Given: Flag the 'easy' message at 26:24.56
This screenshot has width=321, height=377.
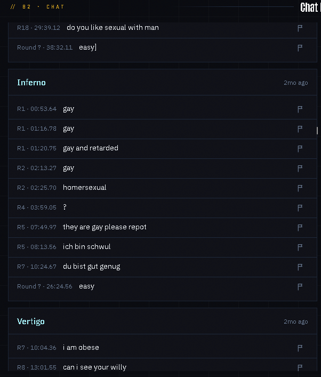Looking at the screenshot, I should tap(300, 286).
